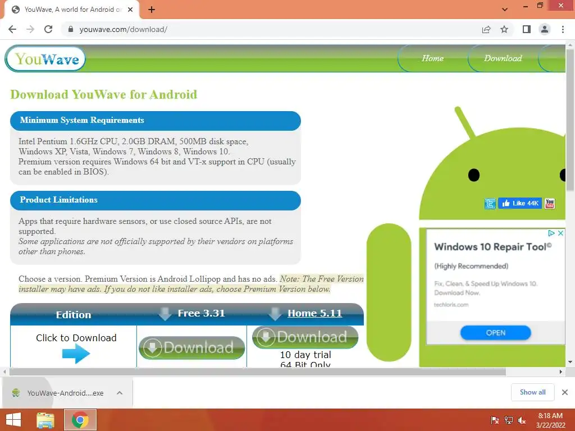Click the Windows 10 Repair Tool headline

point(492,247)
